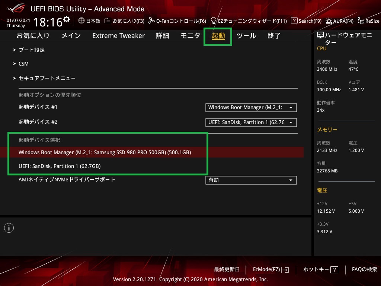Click the メモリー section heading

(327, 130)
